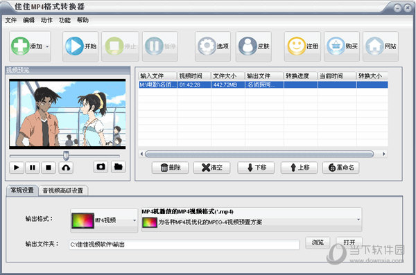416x275 pixels.
Task: Open the MP4视频 output format dropdown
Action: click(104, 220)
